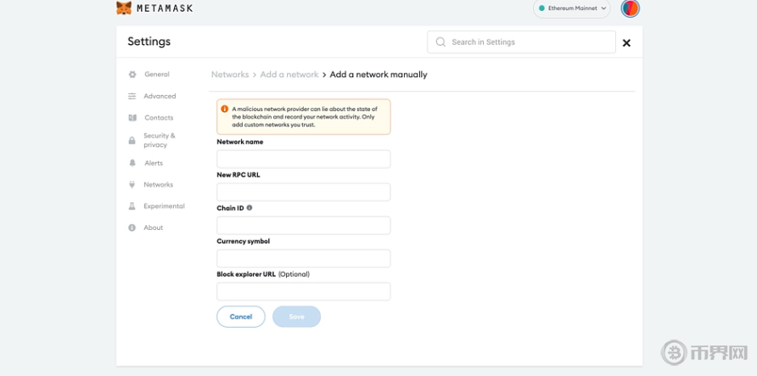Click the Chain ID info icon

[250, 208]
